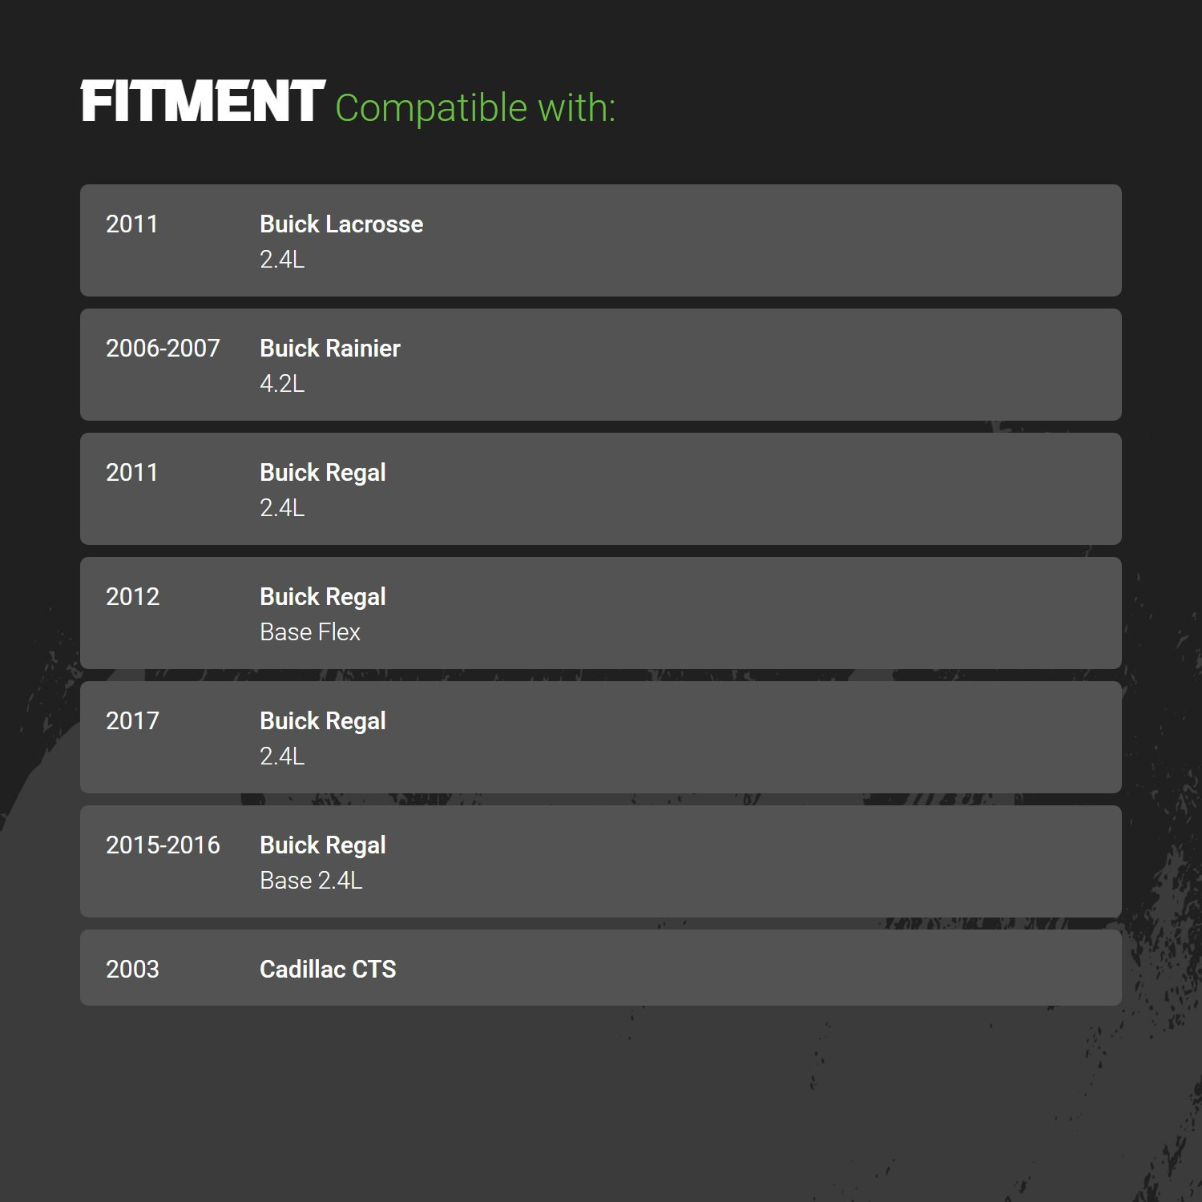Click the 2.4L engine under Buick Lacrosse
1202x1202 pixels.
pyautogui.click(x=282, y=260)
